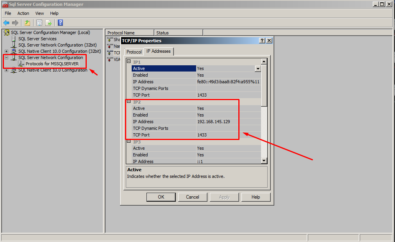The image size is (395, 242).
Task: Click the dialog's question mark help button
Action: (x=262, y=41)
